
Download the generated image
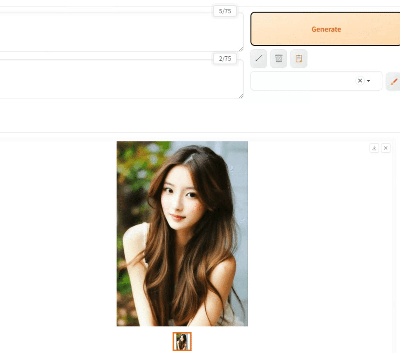[x=374, y=148]
